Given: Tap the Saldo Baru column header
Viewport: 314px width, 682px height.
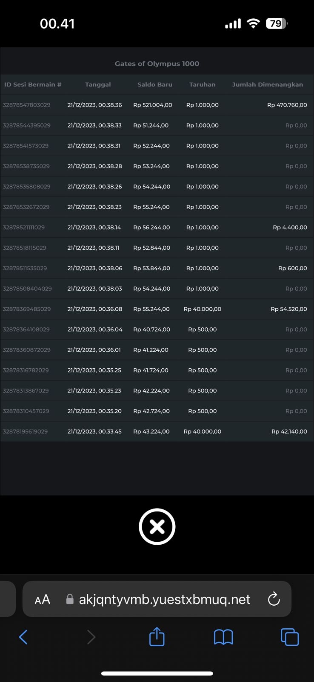Looking at the screenshot, I should click(x=155, y=84).
